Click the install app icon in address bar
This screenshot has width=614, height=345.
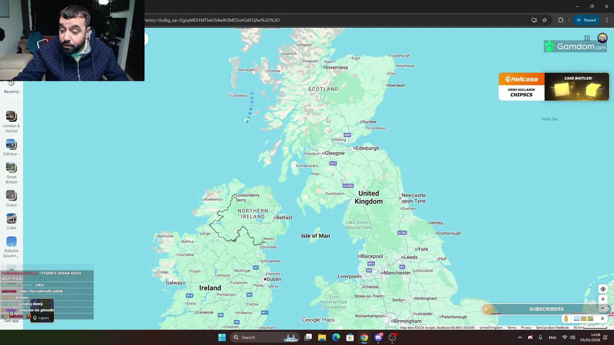click(x=534, y=20)
